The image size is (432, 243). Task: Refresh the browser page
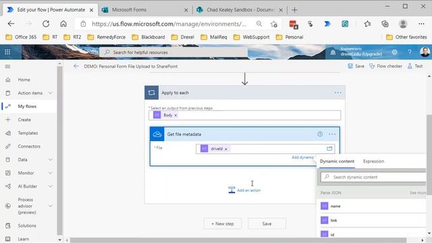pos(46,24)
